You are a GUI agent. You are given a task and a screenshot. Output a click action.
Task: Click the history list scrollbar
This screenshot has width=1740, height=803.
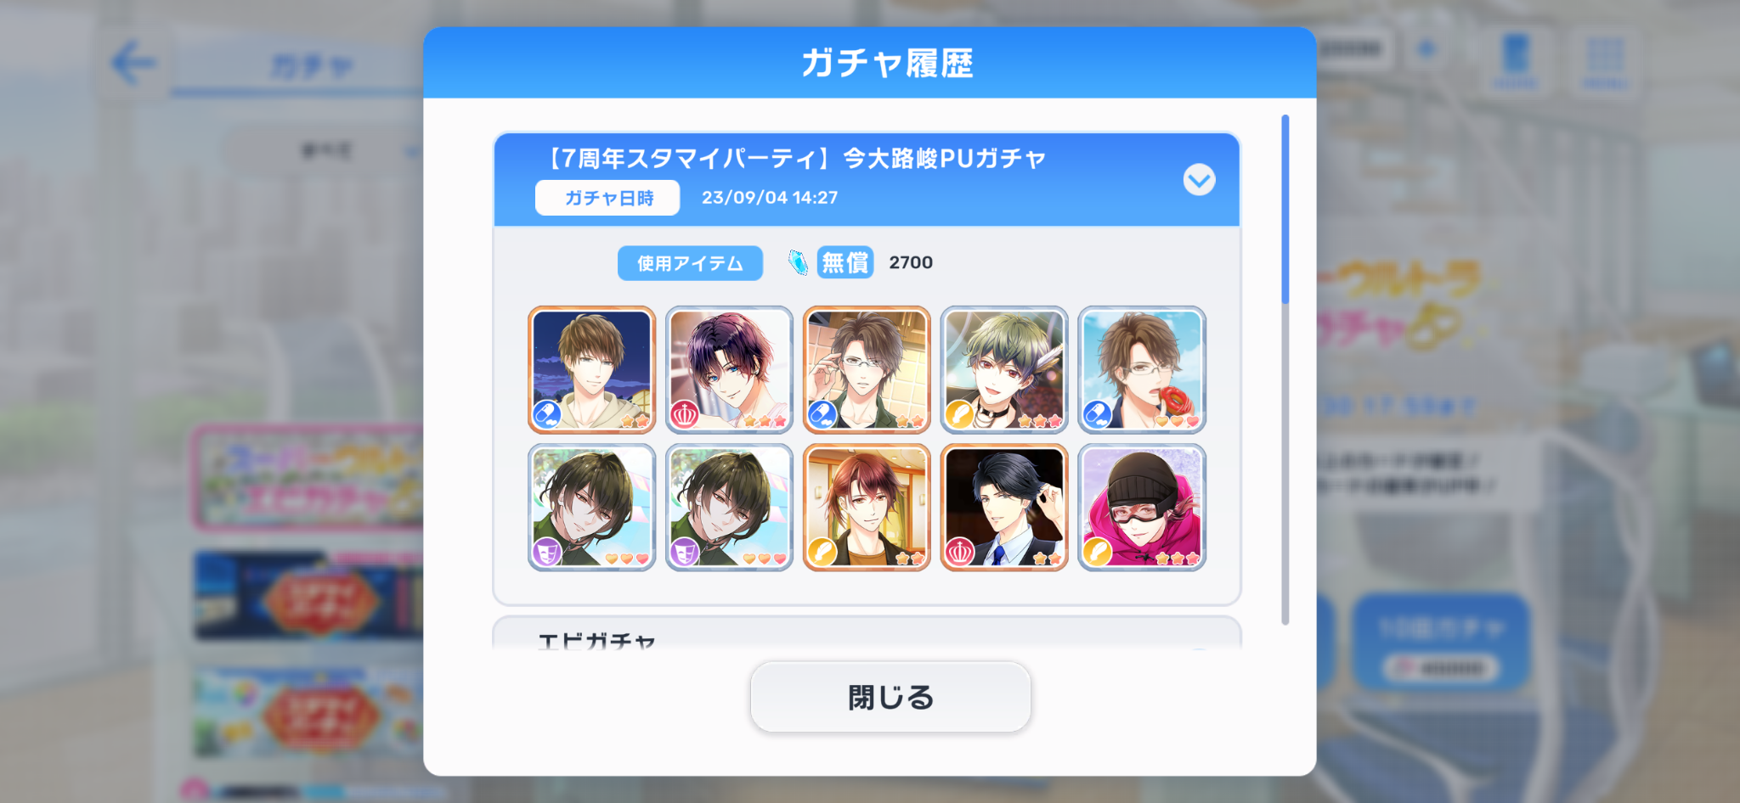pyautogui.click(x=1285, y=369)
